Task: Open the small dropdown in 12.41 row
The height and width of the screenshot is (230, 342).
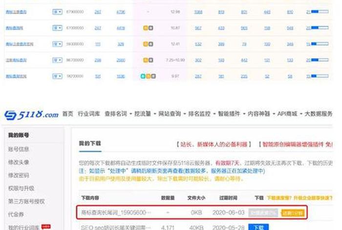Action: (x=57, y=44)
